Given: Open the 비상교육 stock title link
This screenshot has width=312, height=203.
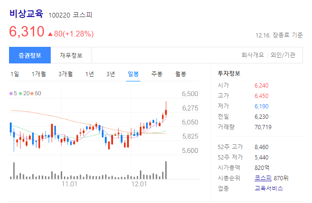Looking at the screenshot, I should tap(26, 14).
